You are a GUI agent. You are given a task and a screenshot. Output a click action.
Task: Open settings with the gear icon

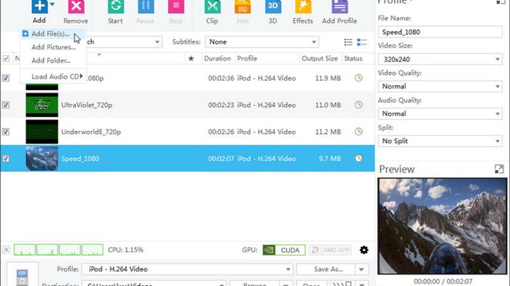point(364,250)
